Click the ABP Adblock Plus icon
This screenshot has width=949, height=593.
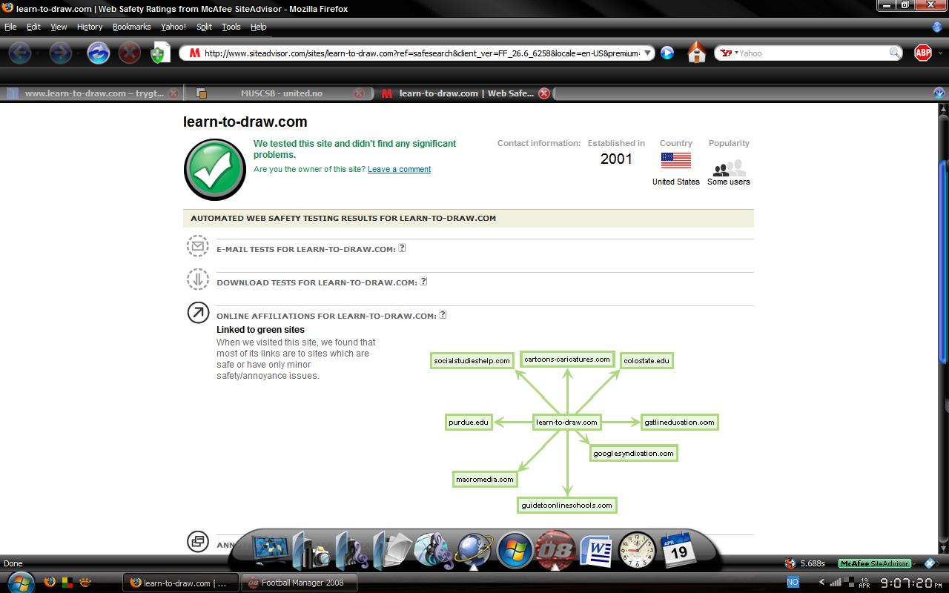[923, 53]
